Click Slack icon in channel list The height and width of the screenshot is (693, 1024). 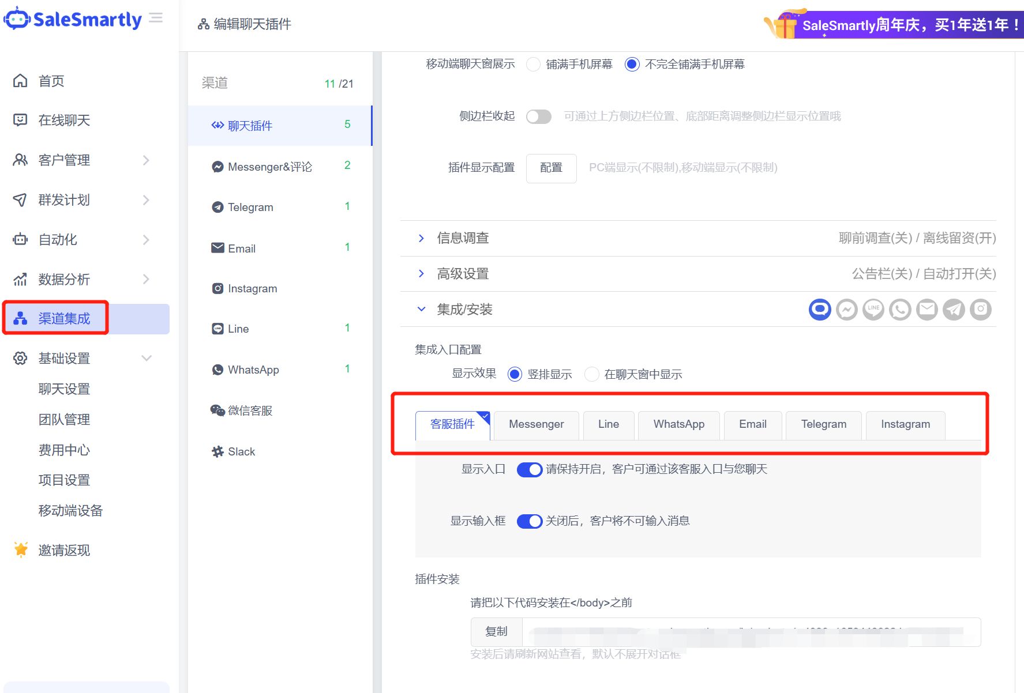pyautogui.click(x=217, y=451)
